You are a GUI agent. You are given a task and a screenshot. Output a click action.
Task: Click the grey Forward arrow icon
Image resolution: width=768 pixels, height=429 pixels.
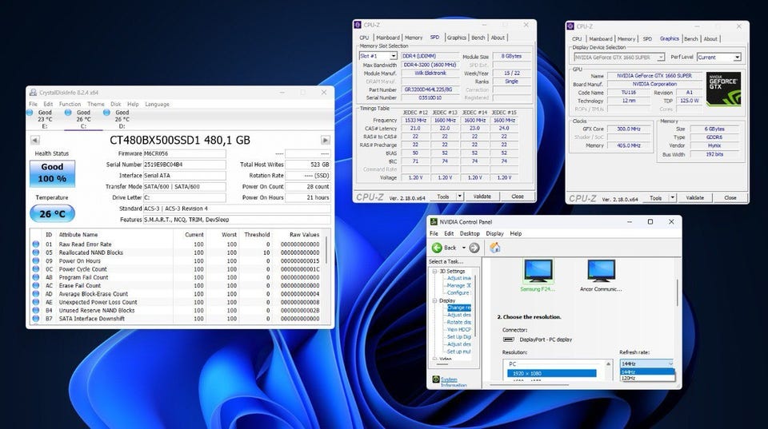click(474, 248)
